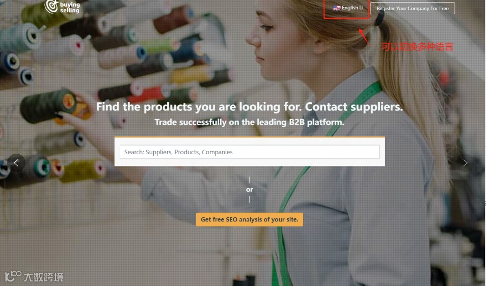486x286 pixels.
Task: Click the red annotation arrow
Action: click(364, 36)
